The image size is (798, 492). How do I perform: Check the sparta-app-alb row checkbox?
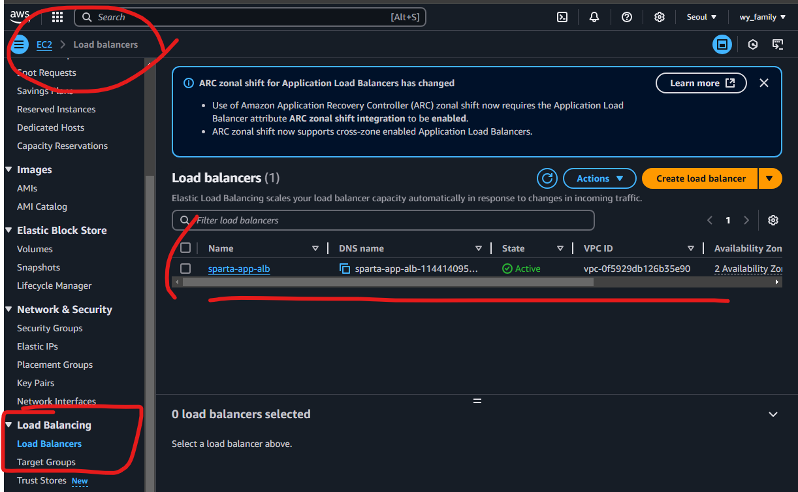185,269
